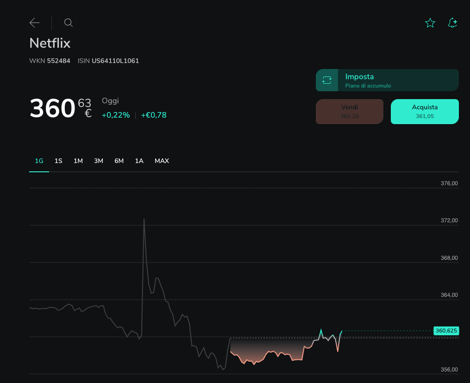Image resolution: width=470 pixels, height=383 pixels.
Task: Click the 360,625 price tag on chart
Action: pyautogui.click(x=445, y=331)
